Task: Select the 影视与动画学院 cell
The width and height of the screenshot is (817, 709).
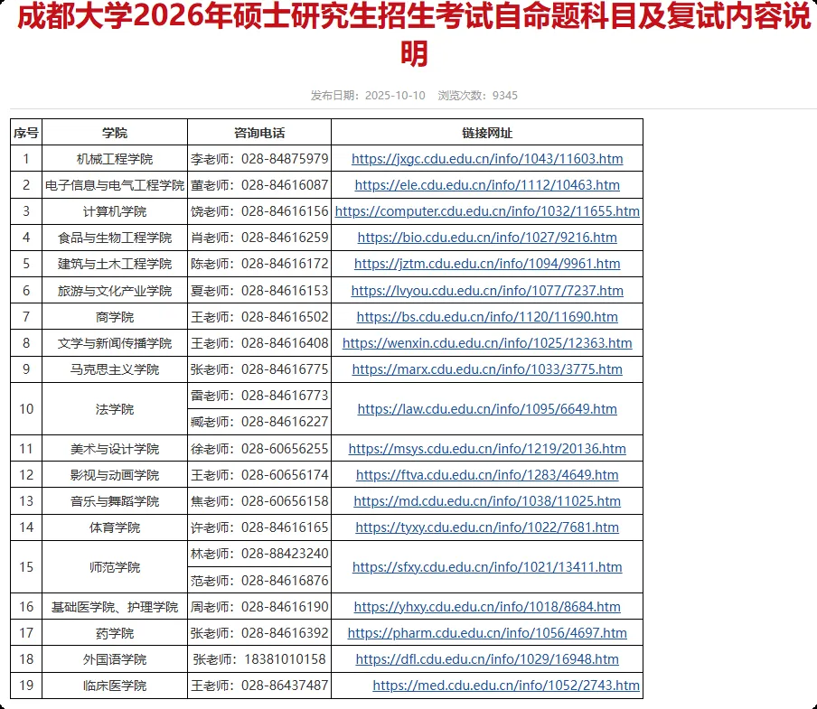Action: pos(115,475)
